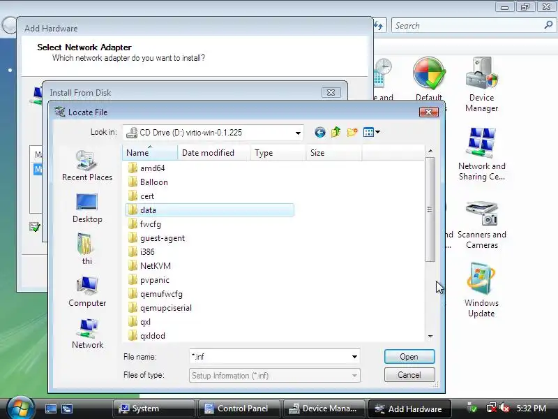Sort by the Name column header
The height and width of the screenshot is (419, 558).
pos(150,152)
